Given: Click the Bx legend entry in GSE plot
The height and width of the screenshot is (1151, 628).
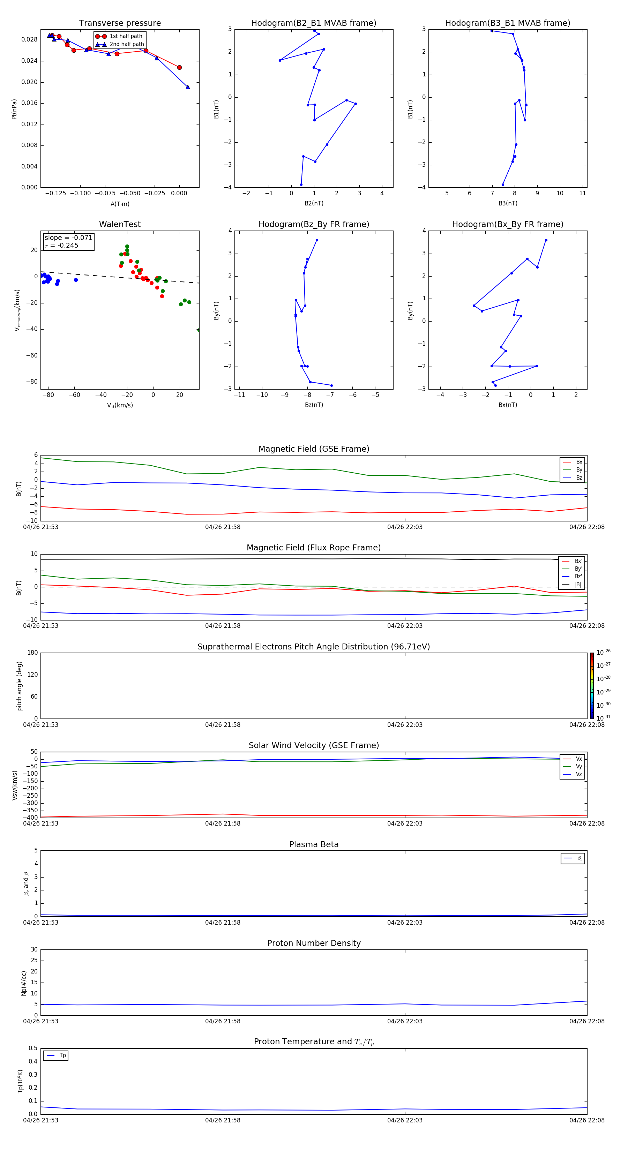Looking at the screenshot, I should pos(573,462).
